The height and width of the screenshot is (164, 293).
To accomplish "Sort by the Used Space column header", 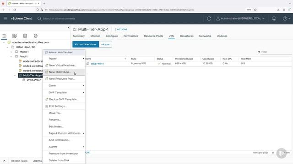I will pyautogui.click(x=208, y=59).
